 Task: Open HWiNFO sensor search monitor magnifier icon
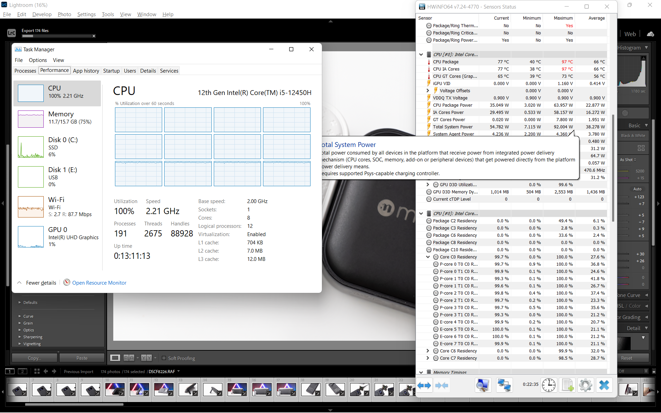483,385
